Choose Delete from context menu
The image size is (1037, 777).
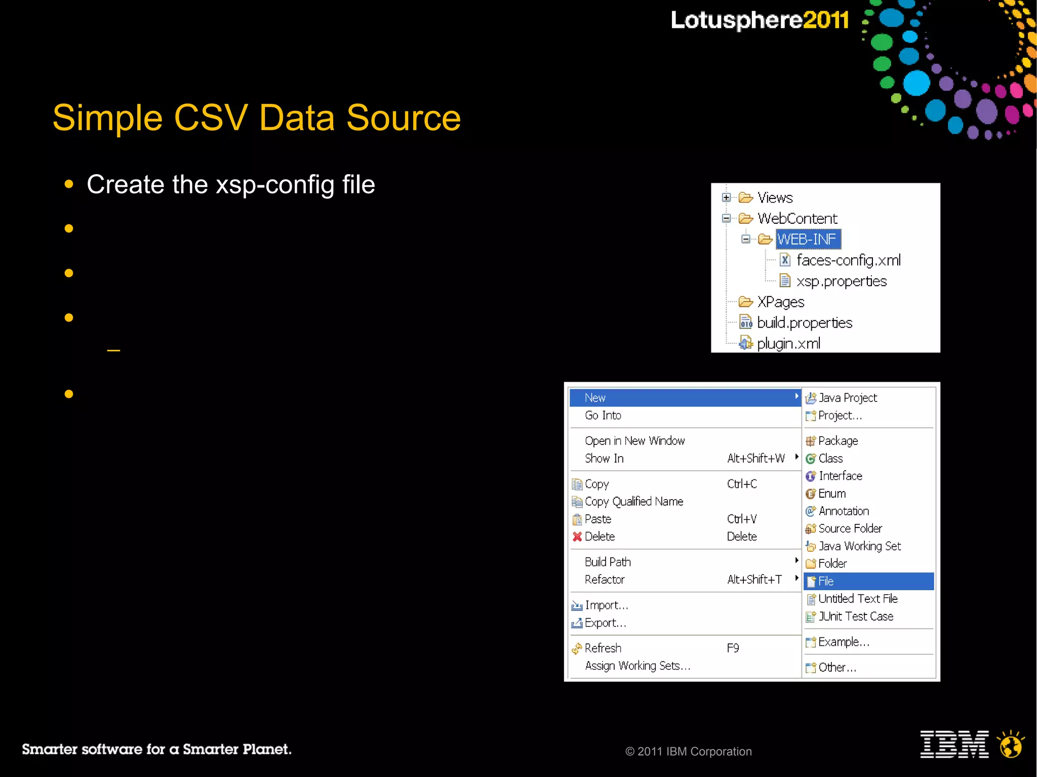pyautogui.click(x=685, y=537)
